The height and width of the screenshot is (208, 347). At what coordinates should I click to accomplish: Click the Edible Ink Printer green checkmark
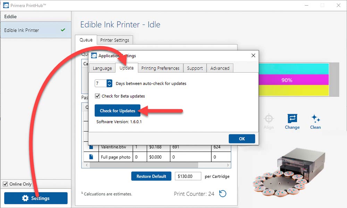63,30
